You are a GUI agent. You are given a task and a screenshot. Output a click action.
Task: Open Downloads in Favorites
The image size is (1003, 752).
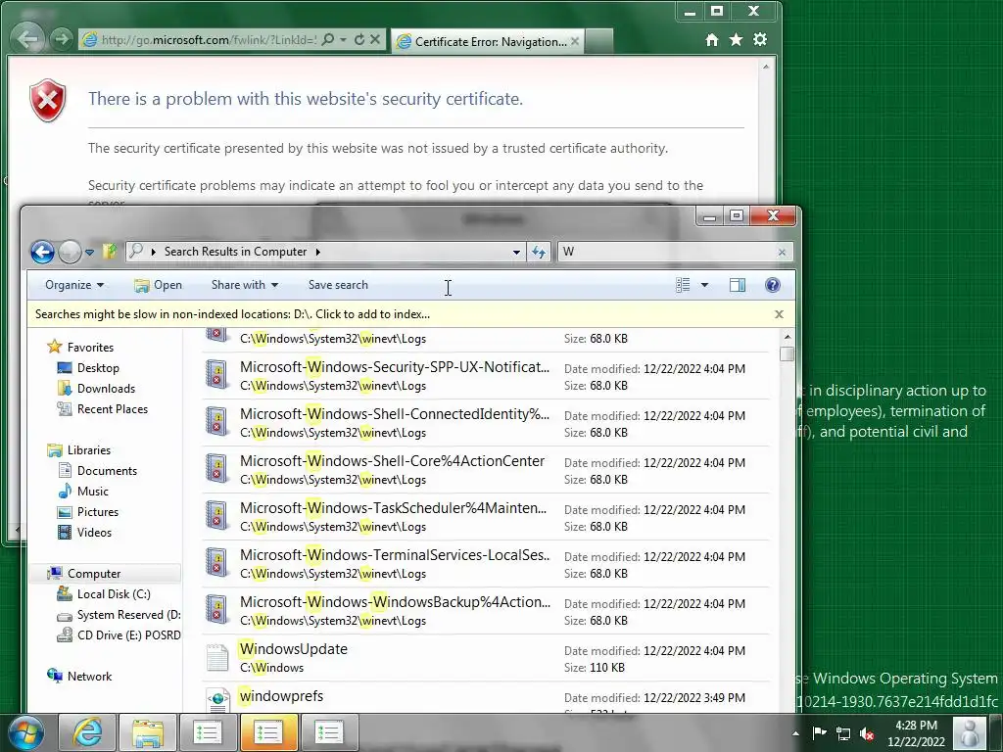click(97, 388)
